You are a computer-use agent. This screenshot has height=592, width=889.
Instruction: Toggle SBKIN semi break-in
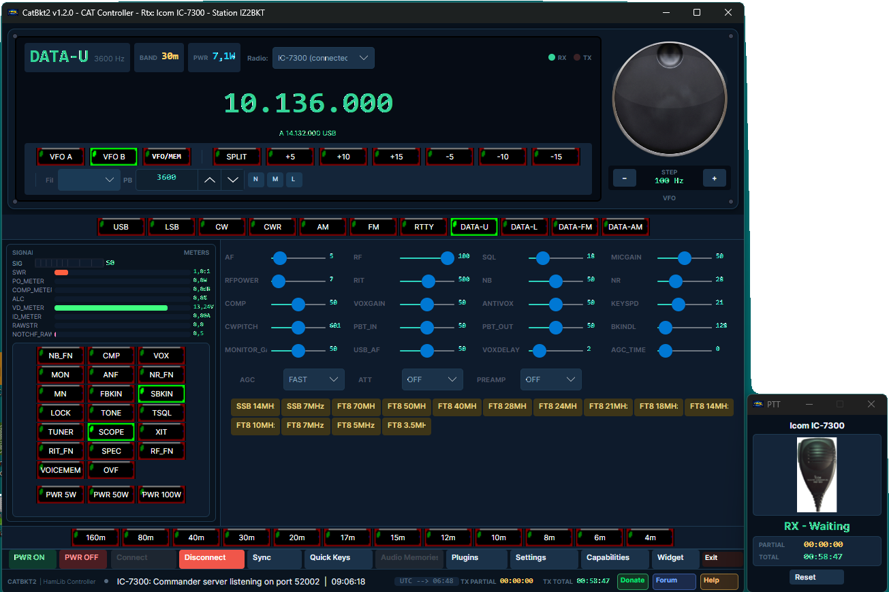pos(161,394)
